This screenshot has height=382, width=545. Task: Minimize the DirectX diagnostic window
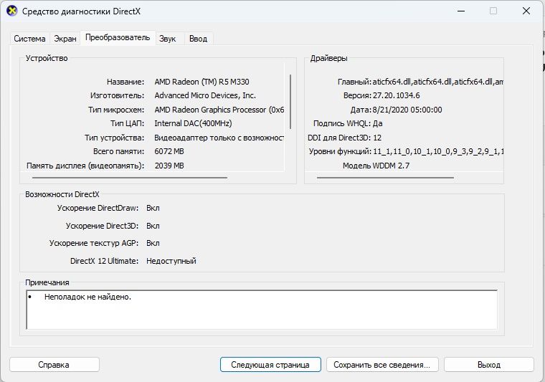pos(461,11)
